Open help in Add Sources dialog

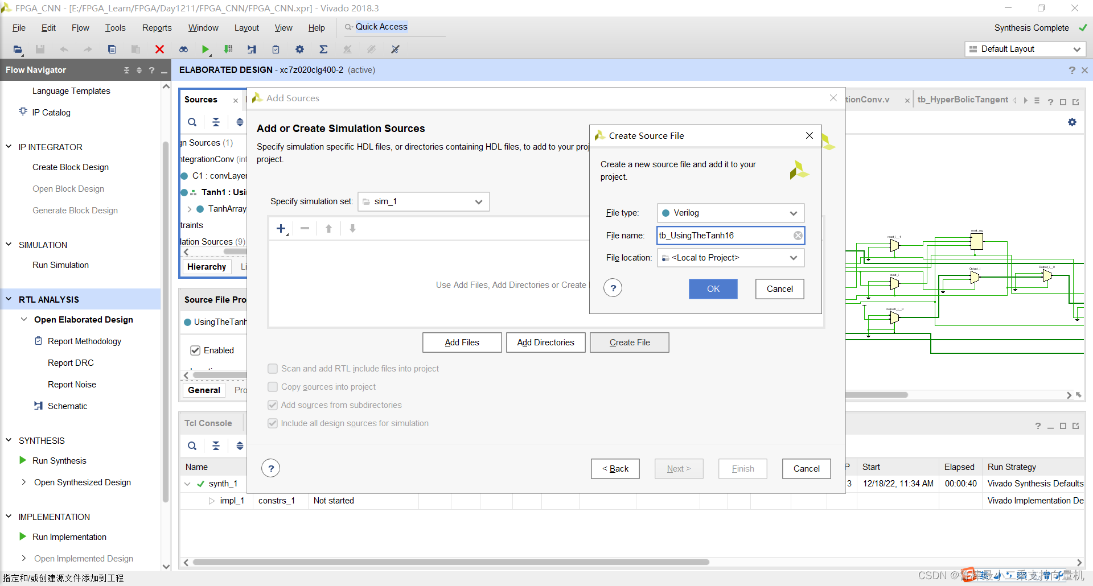(271, 468)
